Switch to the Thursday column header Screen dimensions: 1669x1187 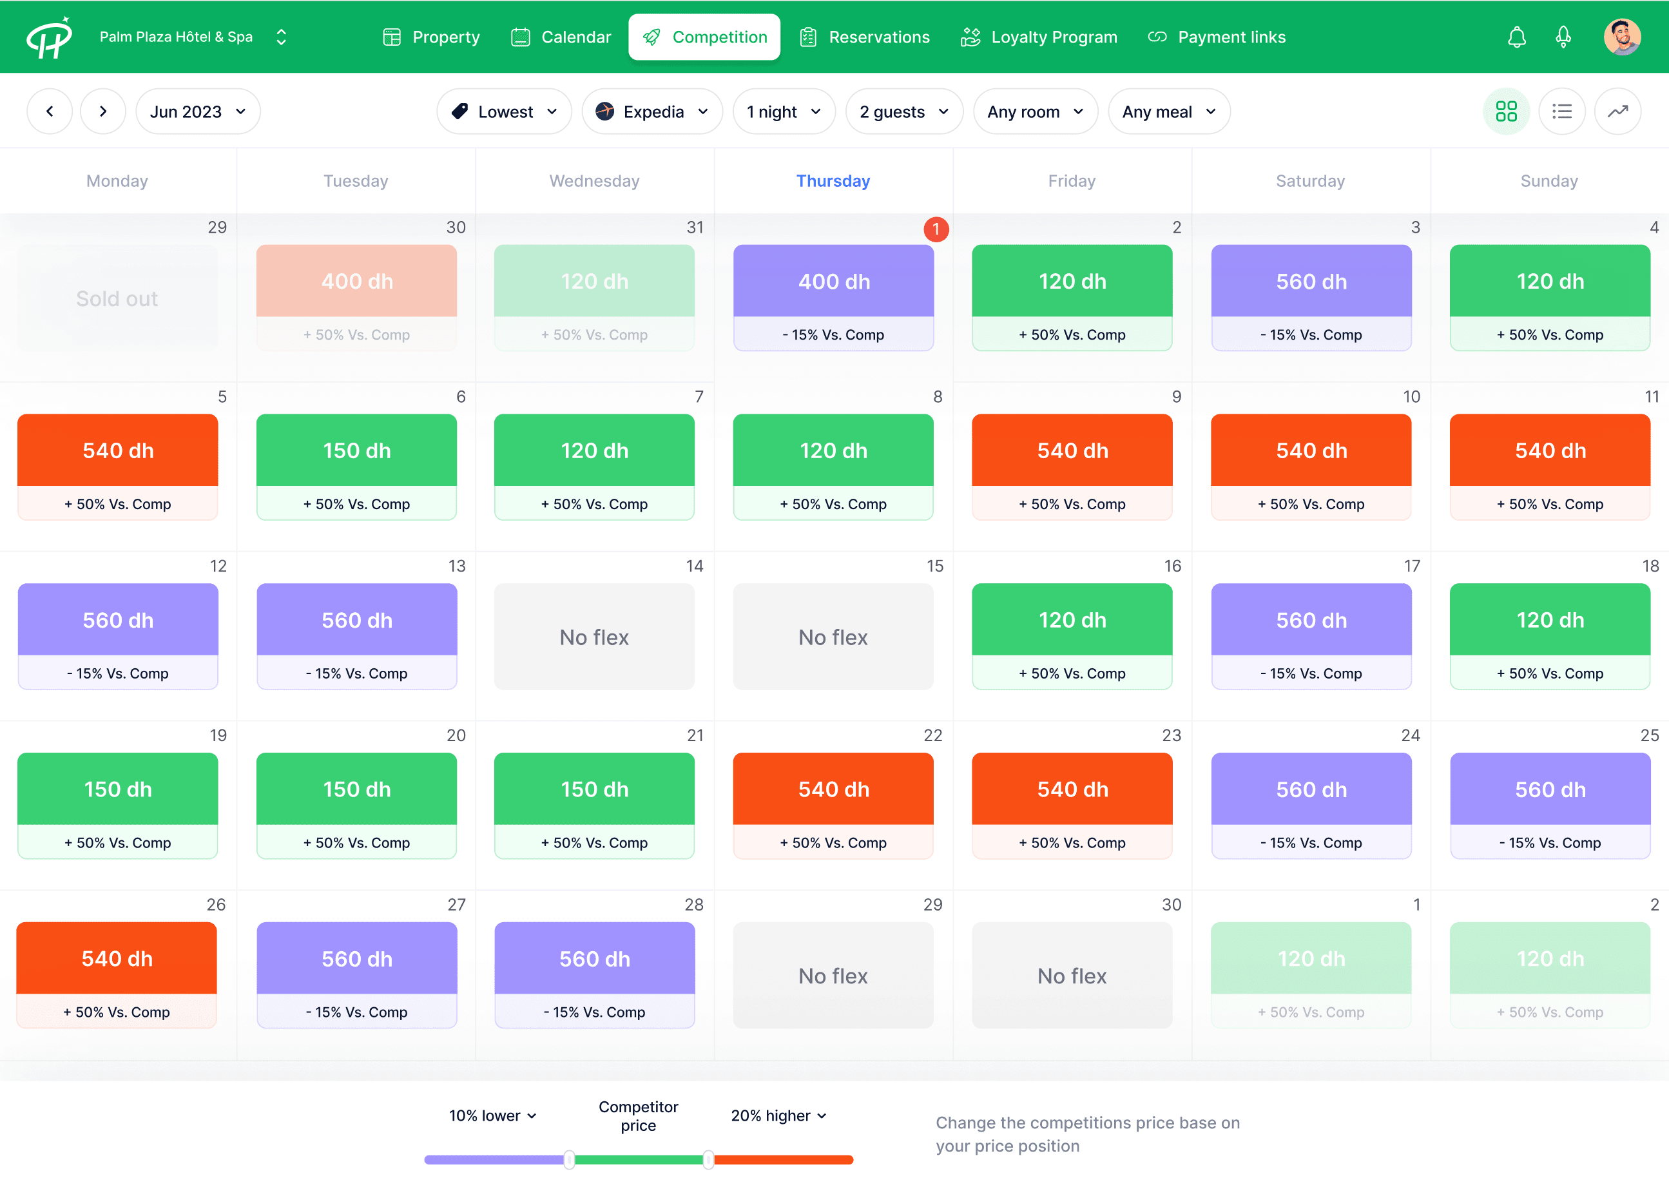[833, 180]
